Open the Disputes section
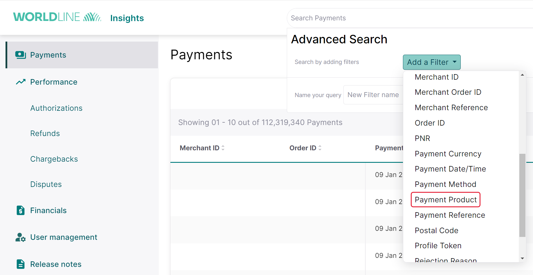Viewport: 533px width, 275px height. point(46,184)
